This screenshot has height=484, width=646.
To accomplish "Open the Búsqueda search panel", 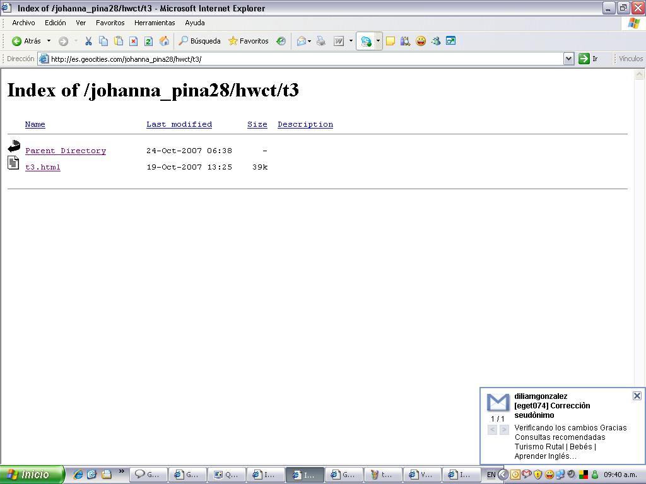I will (199, 41).
